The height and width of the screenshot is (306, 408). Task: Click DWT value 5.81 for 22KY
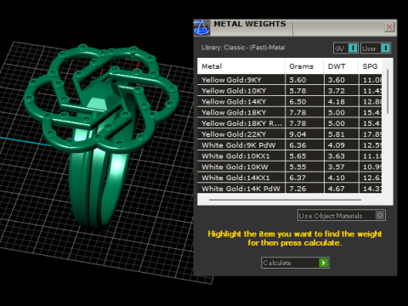(x=337, y=134)
